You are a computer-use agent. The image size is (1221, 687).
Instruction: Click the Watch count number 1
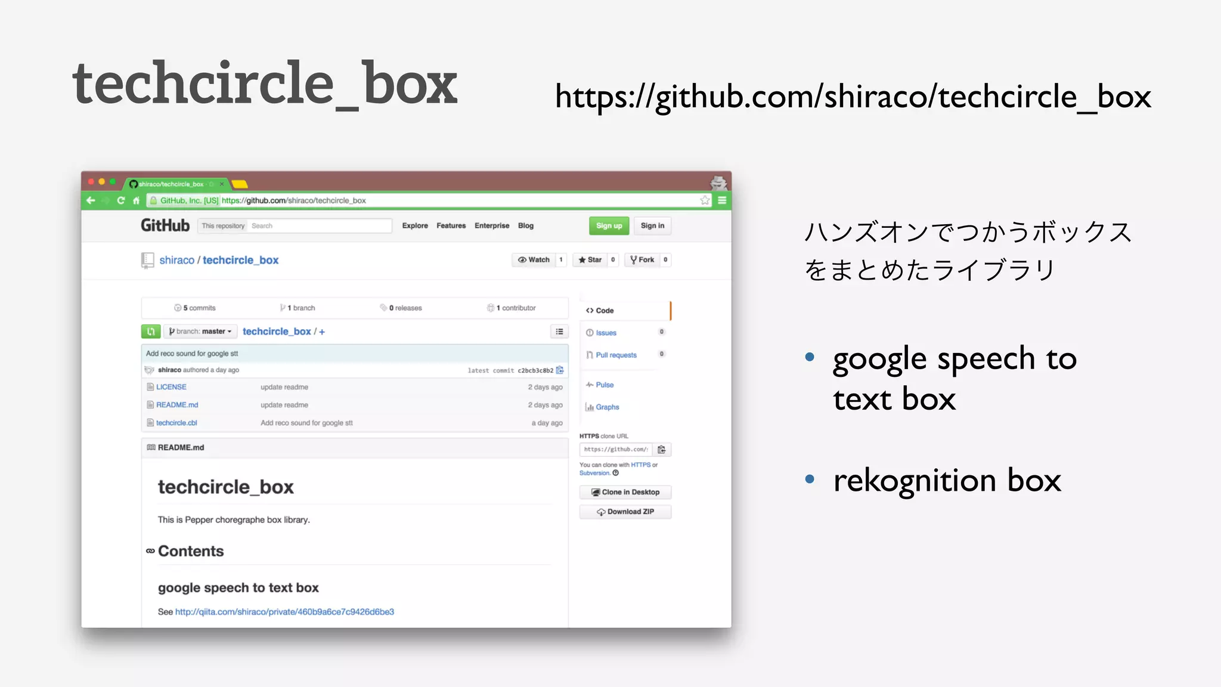click(x=561, y=259)
